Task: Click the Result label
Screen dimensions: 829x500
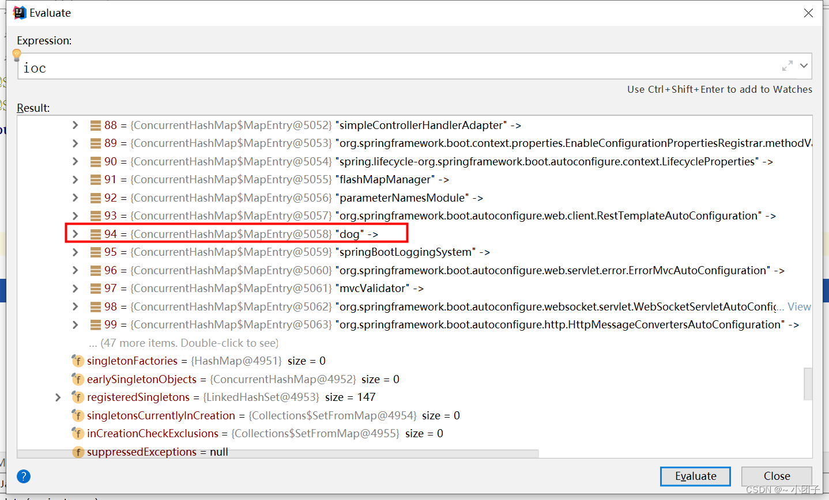Action: (33, 108)
